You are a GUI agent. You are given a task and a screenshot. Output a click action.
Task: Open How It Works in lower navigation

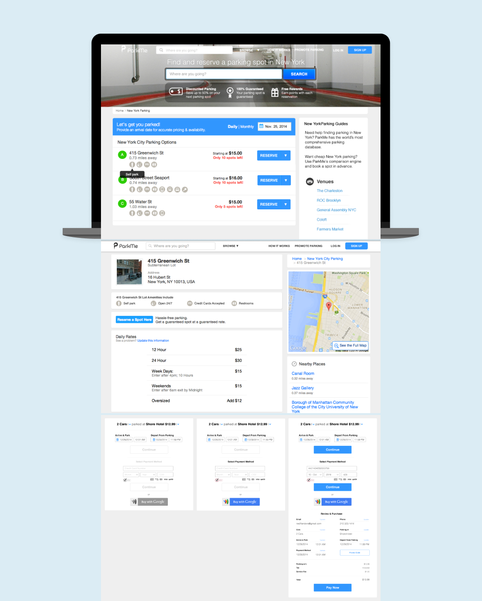coord(279,246)
